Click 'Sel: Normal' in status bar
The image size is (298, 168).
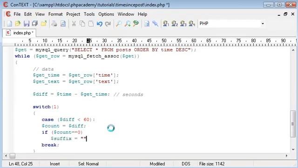coord(88,164)
